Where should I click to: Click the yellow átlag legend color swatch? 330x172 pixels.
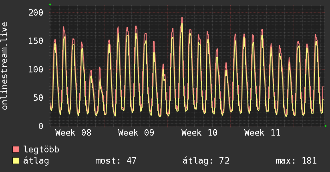pos(16,161)
